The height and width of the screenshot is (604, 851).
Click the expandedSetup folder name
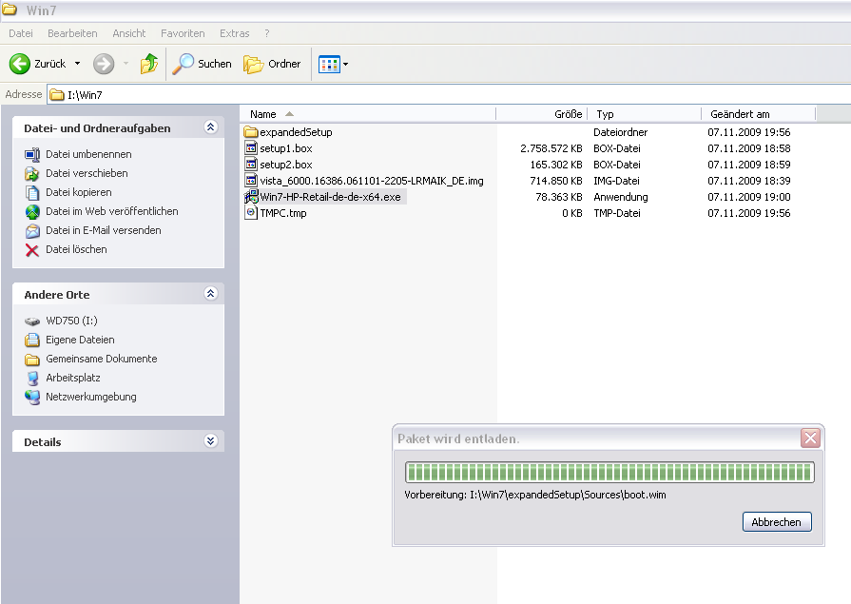(296, 132)
